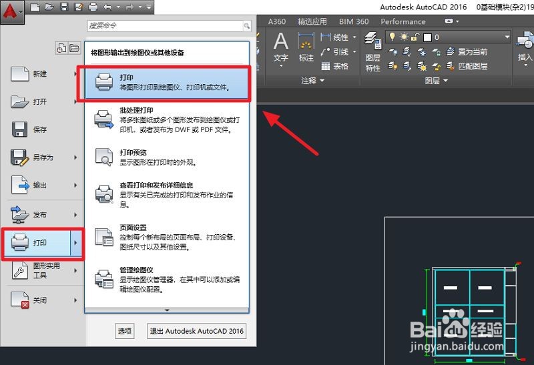Expand the 发布 submenu arrow
This screenshot has width=534, height=365.
[x=75, y=215]
